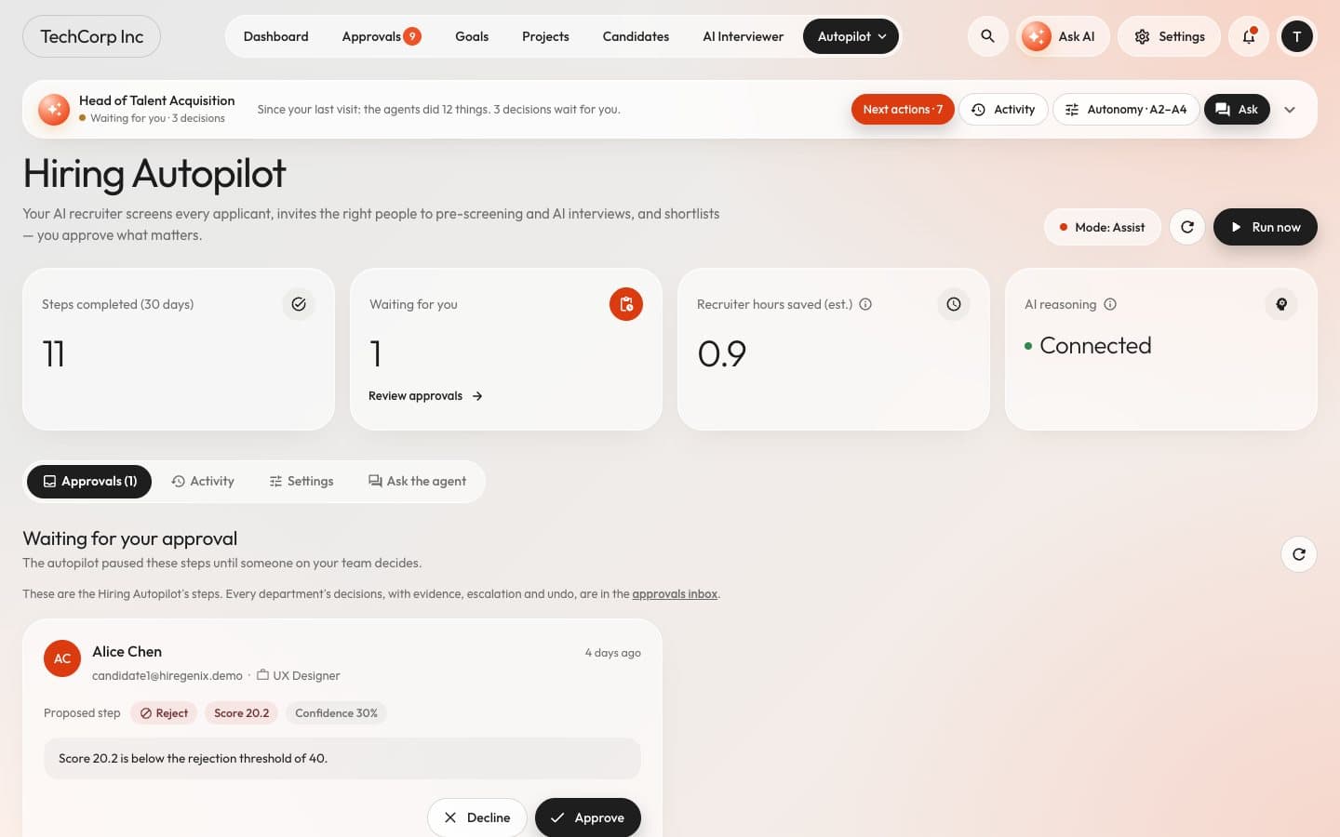
Task: Click the Steps completed checkmark icon
Action: [x=299, y=304]
